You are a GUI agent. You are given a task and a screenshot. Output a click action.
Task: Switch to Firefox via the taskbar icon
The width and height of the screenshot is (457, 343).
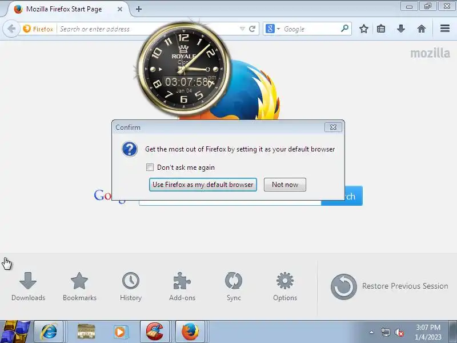coord(190,332)
